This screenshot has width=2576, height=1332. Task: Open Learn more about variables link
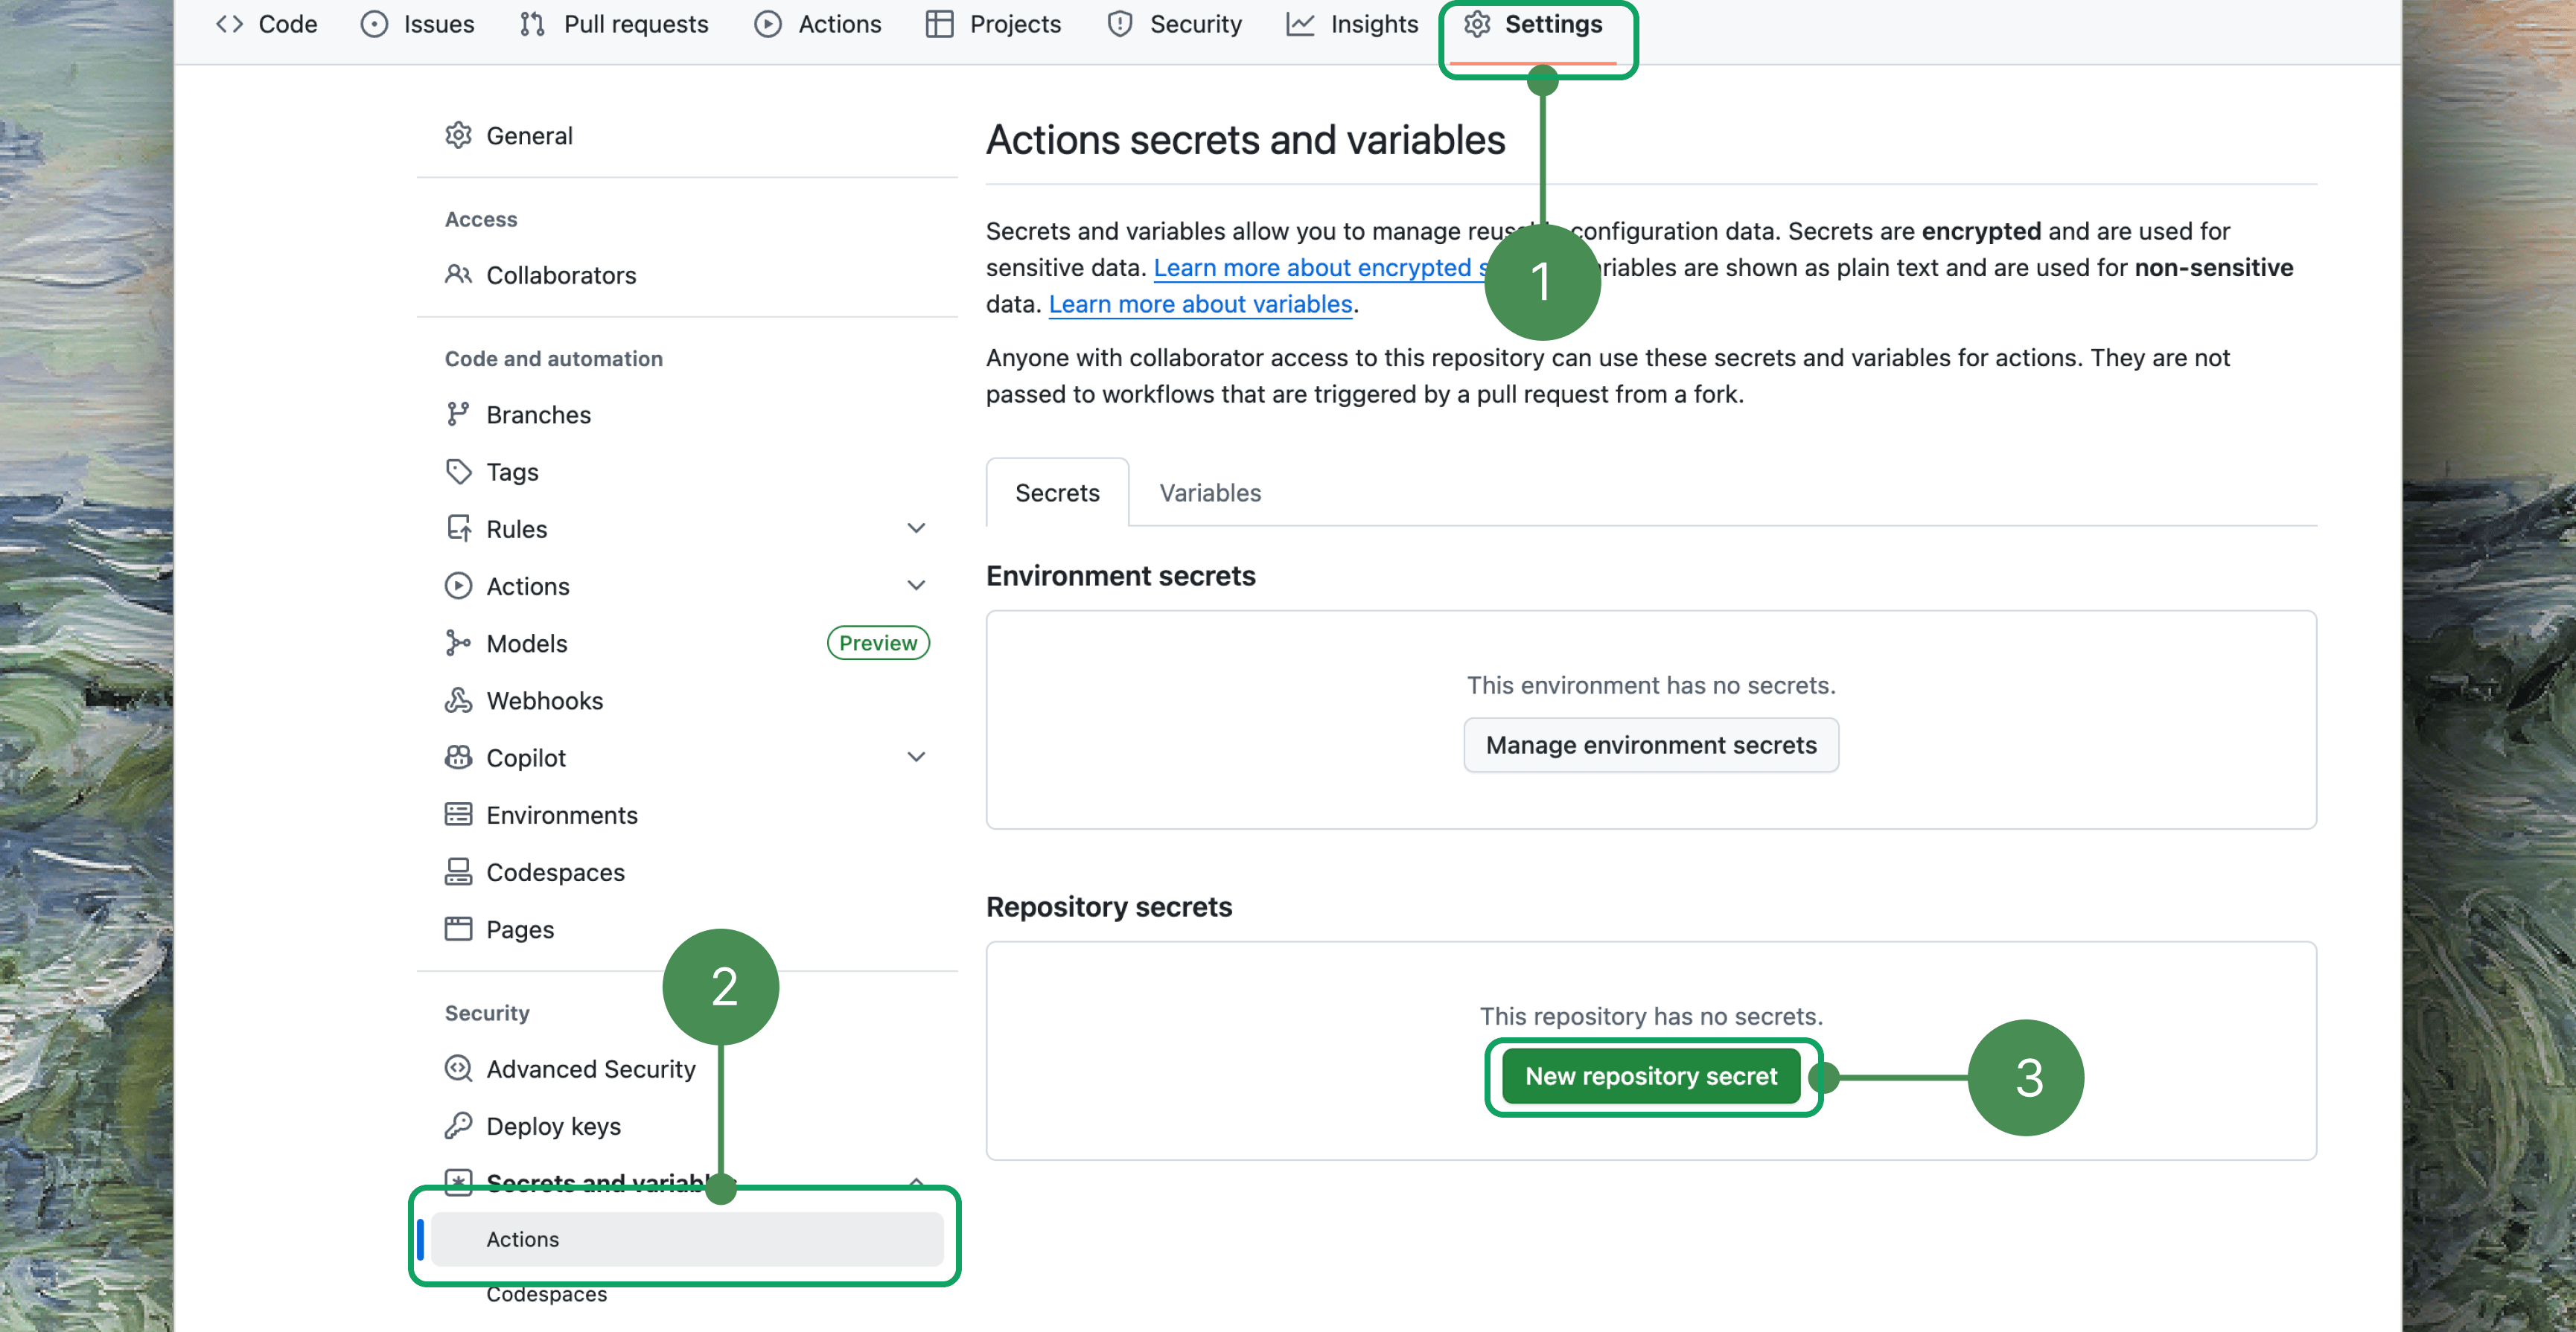[x=1200, y=304]
